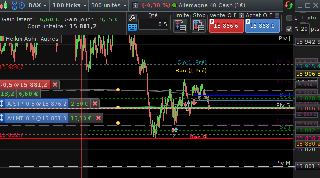
Task: Click the red-green reverse arrows icon
Action: pos(289,5)
